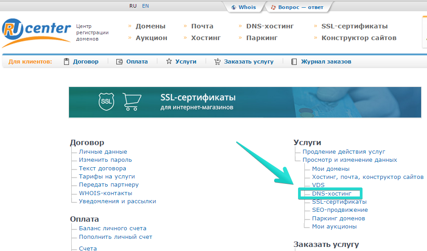Open the Передать партнеру link
Image resolution: width=427 pixels, height=251 pixels.
pos(109,185)
